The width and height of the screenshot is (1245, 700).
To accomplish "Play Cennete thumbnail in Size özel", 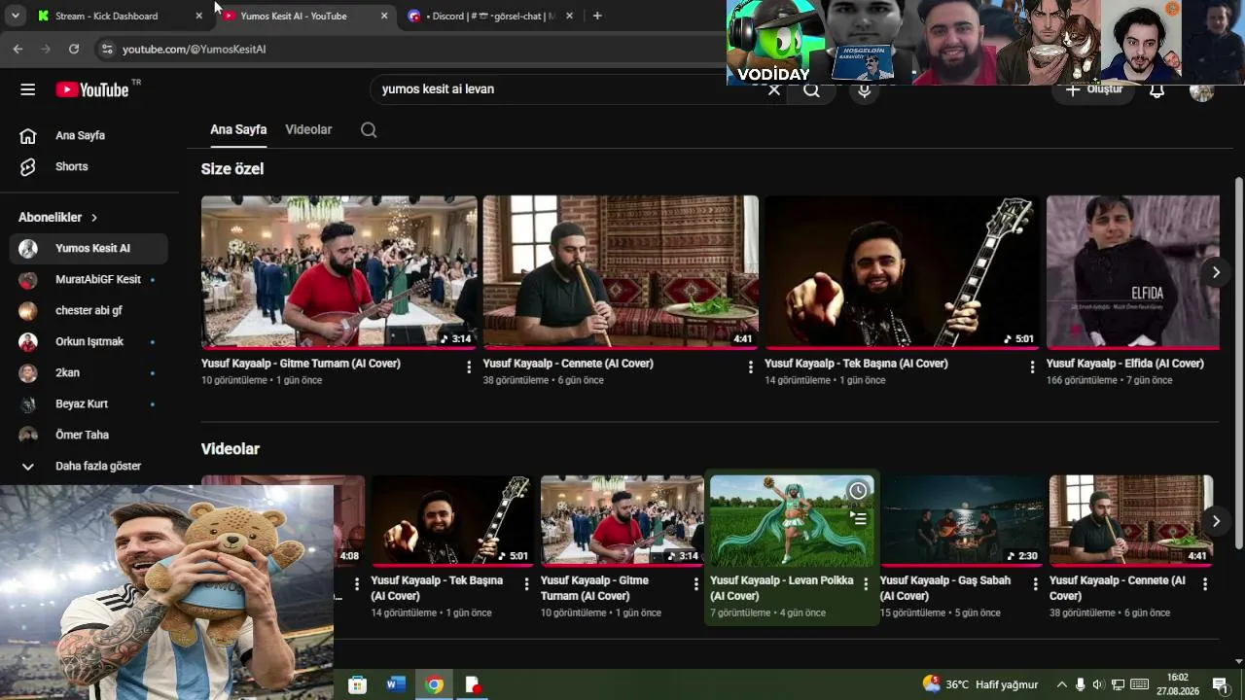I will click(x=621, y=272).
